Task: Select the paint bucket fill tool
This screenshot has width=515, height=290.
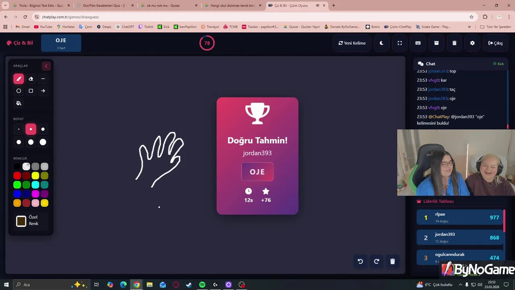Action: (19, 103)
